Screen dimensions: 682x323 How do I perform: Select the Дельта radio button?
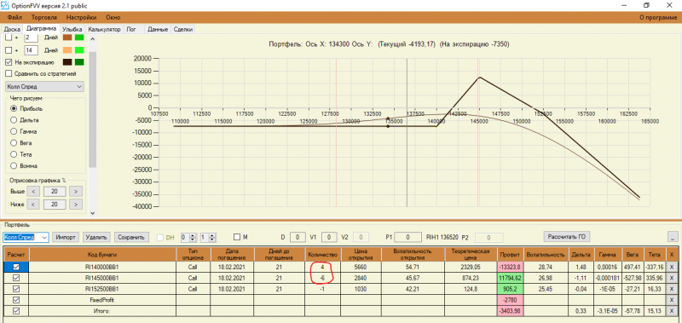pos(14,119)
